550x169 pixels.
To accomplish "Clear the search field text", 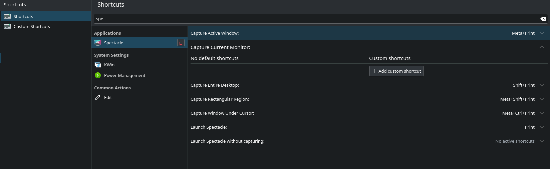I will point(543,19).
